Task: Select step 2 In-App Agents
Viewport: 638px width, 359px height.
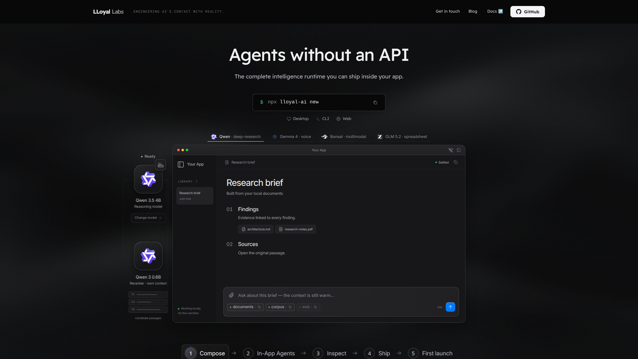Action: (269, 353)
